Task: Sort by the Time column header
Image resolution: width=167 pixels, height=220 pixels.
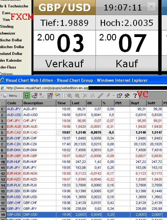Action: [x=64, y=103]
